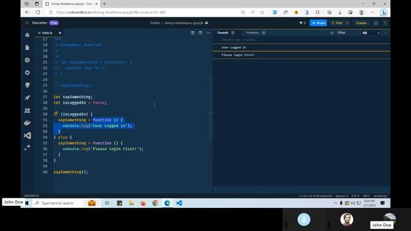Image resolution: width=411 pixels, height=231 pixels.
Task: Click the heart likes counter
Action: pos(302,23)
